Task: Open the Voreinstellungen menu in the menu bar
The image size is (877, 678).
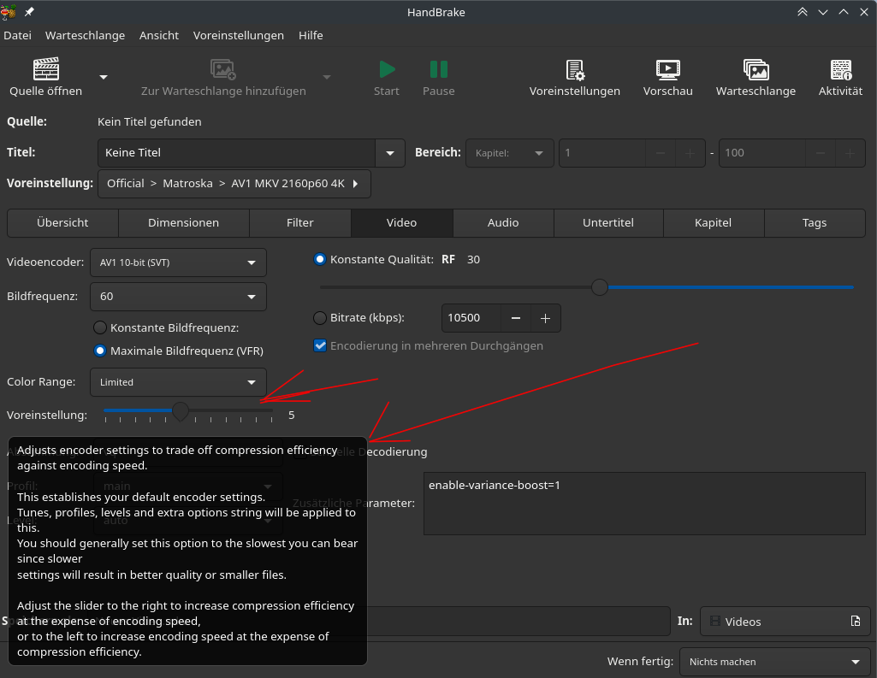Action: (238, 35)
